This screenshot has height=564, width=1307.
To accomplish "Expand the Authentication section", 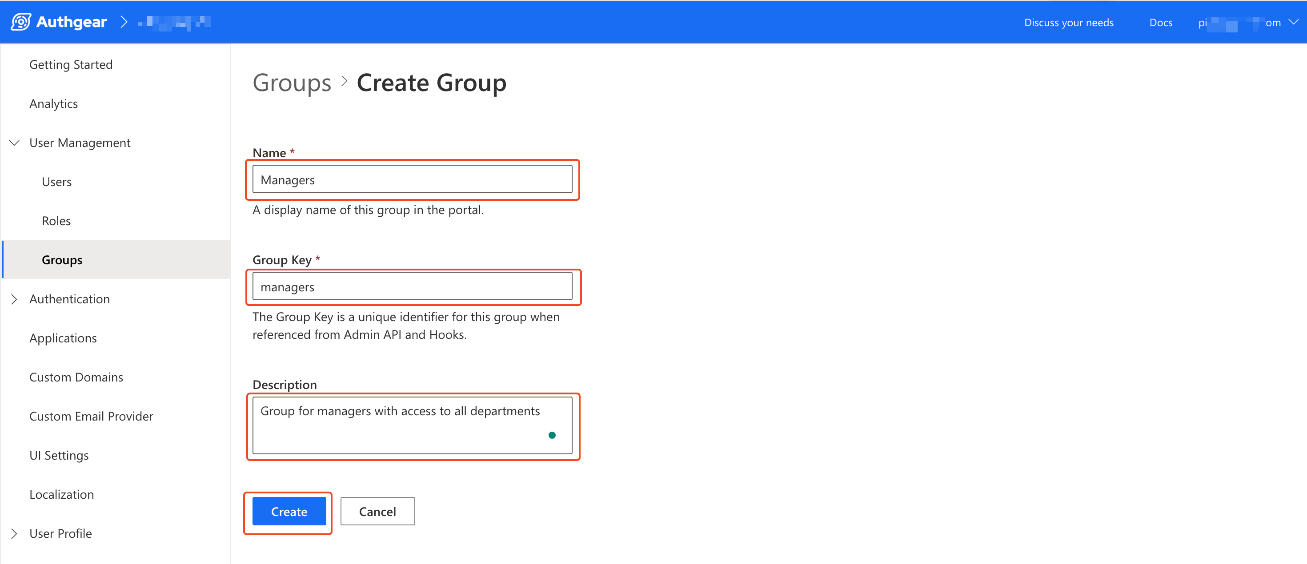I will pyautogui.click(x=15, y=299).
